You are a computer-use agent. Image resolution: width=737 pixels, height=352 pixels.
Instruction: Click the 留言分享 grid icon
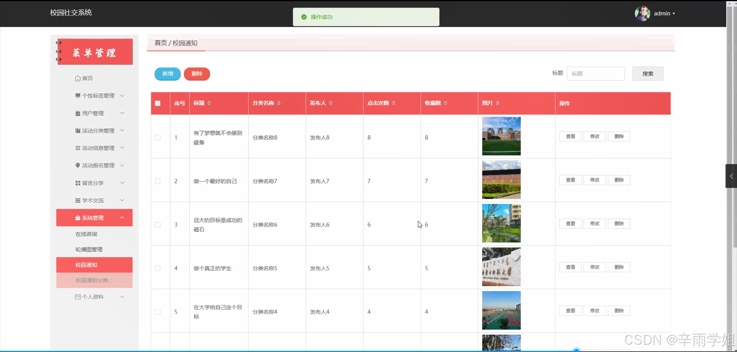78,183
